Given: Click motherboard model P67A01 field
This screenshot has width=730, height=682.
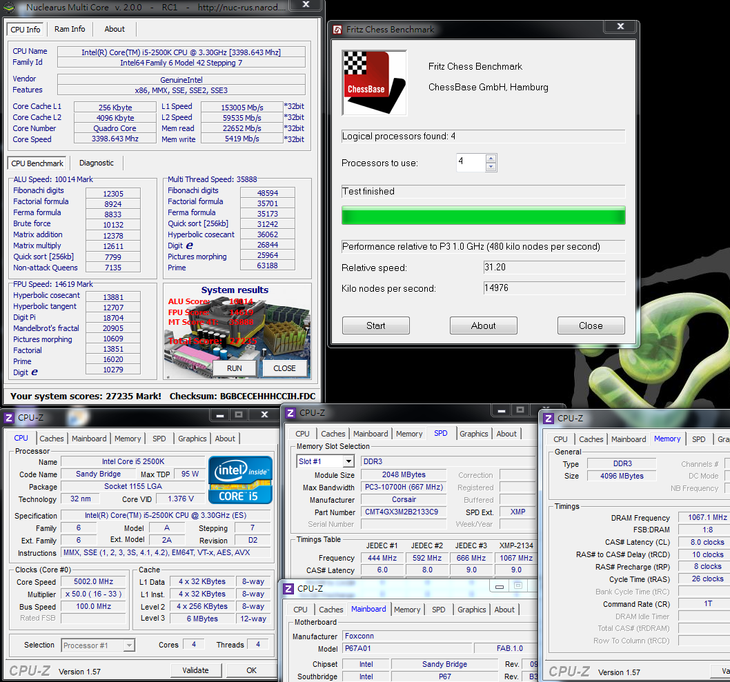Looking at the screenshot, I should click(407, 648).
